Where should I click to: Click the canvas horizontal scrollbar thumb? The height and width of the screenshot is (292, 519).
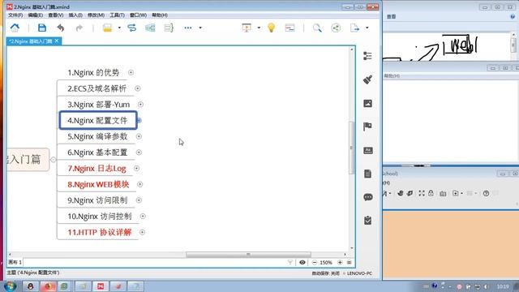click(x=248, y=254)
